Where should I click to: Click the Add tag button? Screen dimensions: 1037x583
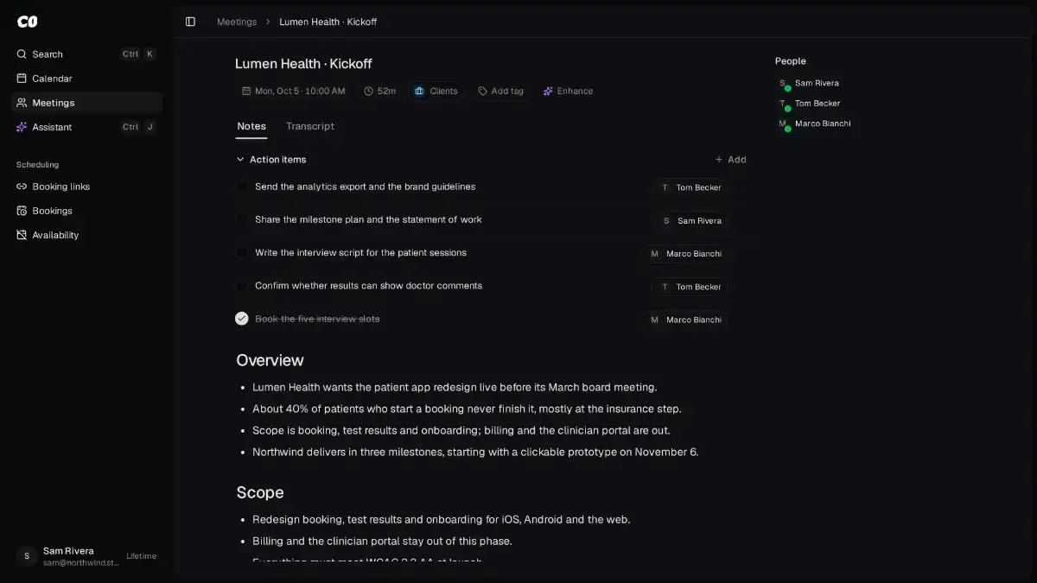pos(500,91)
